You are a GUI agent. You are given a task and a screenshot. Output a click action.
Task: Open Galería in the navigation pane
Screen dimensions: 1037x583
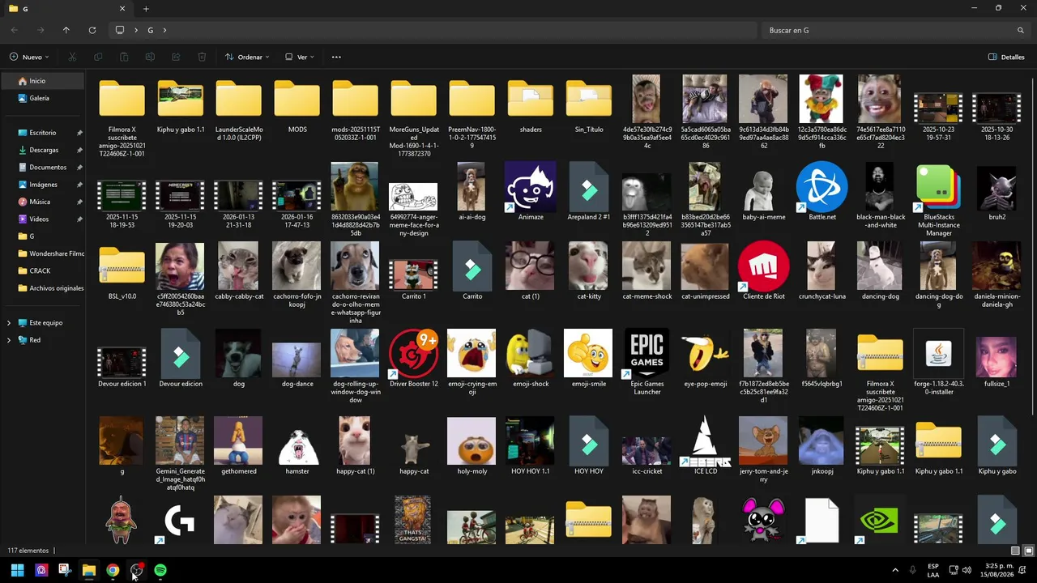coord(42,98)
